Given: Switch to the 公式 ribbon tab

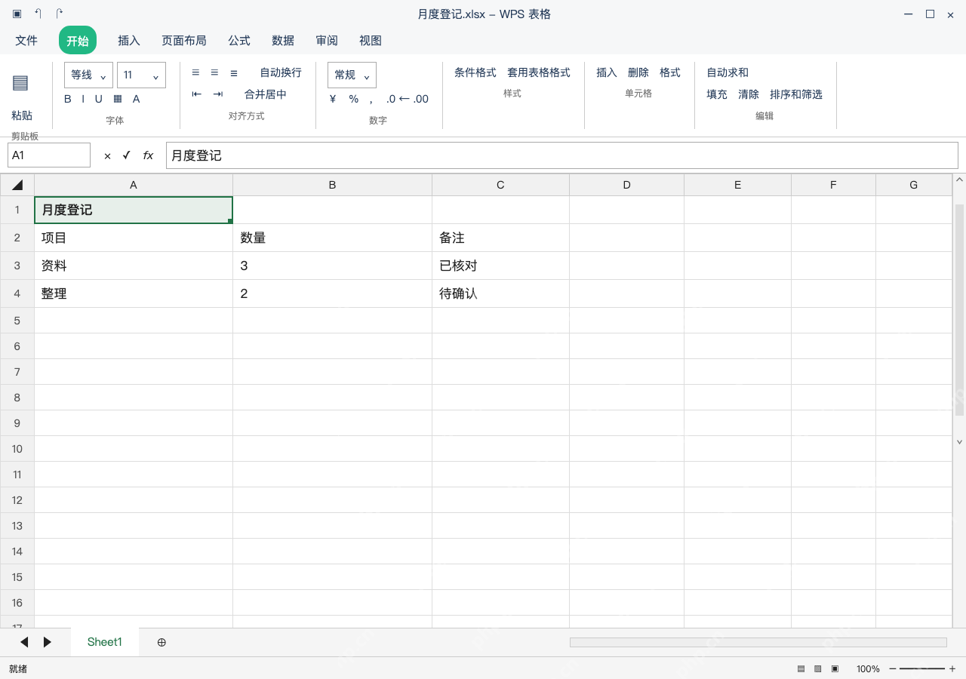Looking at the screenshot, I should (x=239, y=41).
